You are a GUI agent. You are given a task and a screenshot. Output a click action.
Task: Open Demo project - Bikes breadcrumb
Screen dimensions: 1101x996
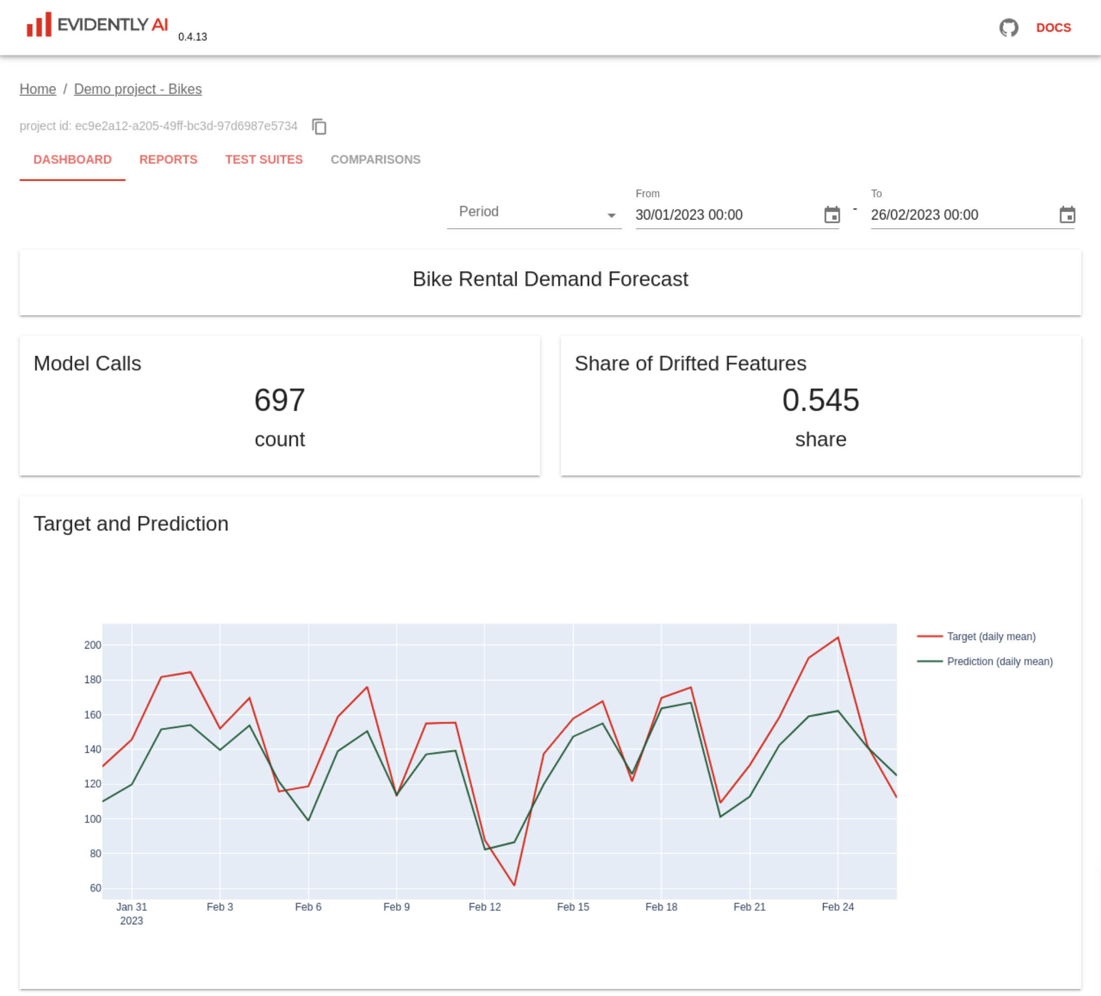pyautogui.click(x=138, y=89)
